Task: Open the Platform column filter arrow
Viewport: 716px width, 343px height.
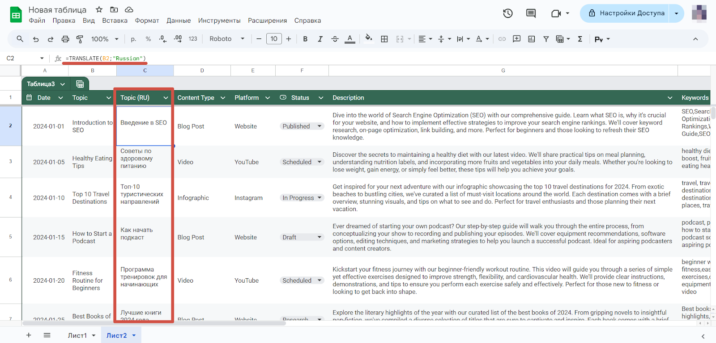Action: click(268, 98)
